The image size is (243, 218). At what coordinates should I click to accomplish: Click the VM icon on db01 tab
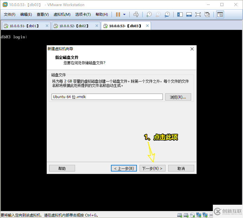6,26
